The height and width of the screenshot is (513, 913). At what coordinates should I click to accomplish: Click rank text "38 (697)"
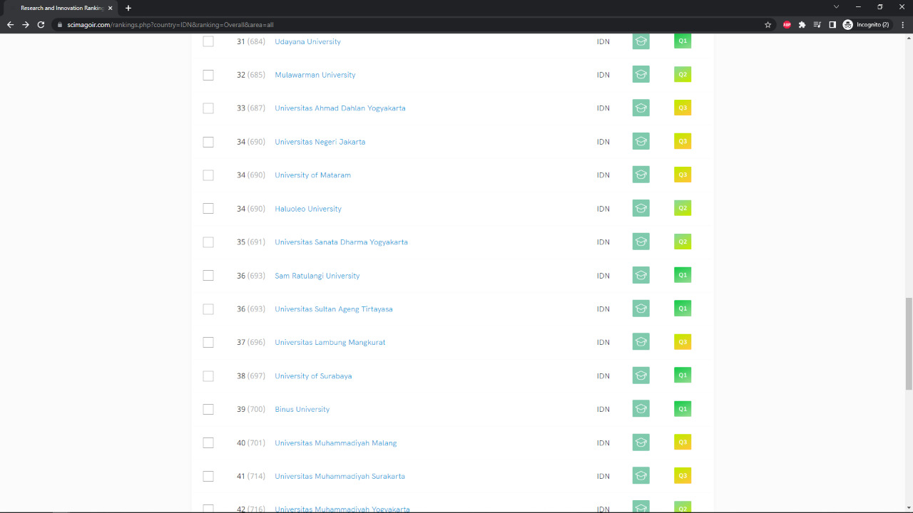tap(251, 376)
